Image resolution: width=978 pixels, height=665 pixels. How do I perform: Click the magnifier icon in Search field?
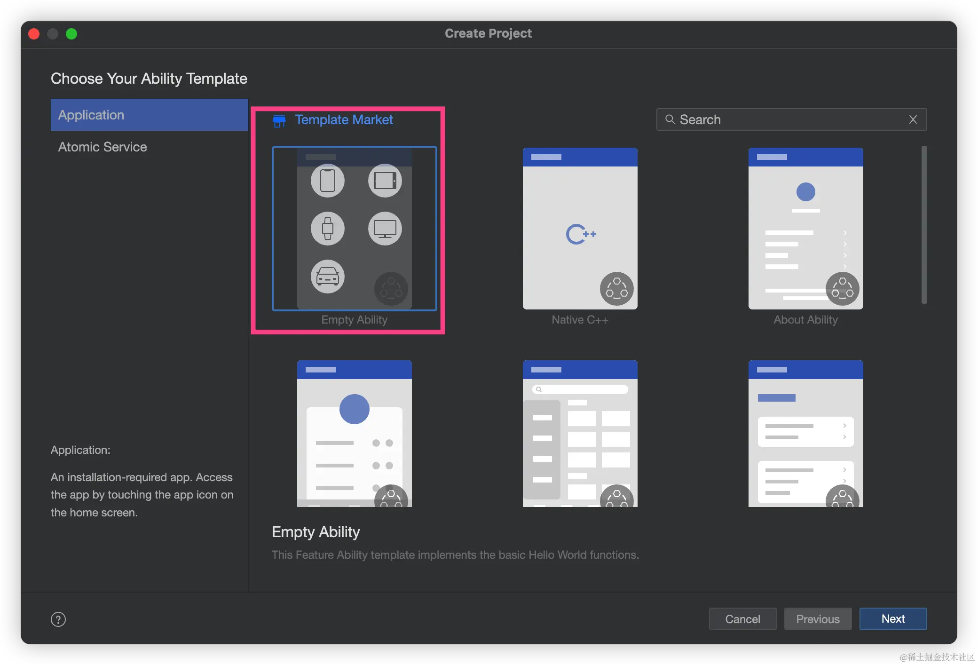click(x=670, y=119)
